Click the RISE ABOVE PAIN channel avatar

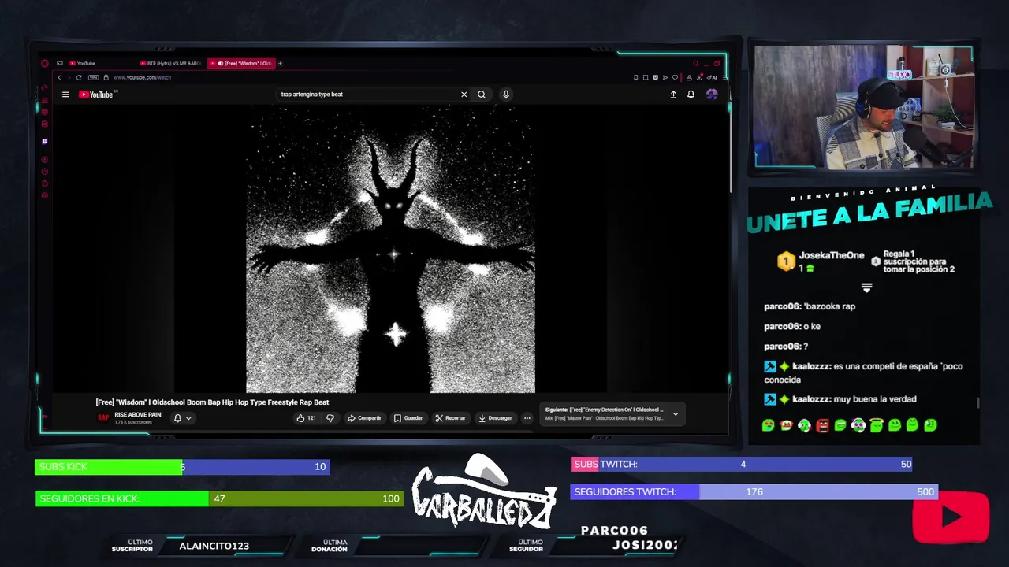pyautogui.click(x=103, y=418)
